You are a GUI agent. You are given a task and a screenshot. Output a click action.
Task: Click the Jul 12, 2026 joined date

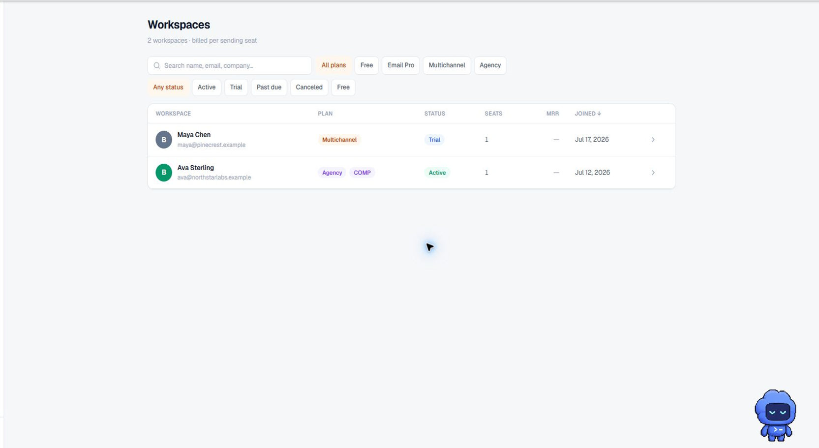click(592, 173)
